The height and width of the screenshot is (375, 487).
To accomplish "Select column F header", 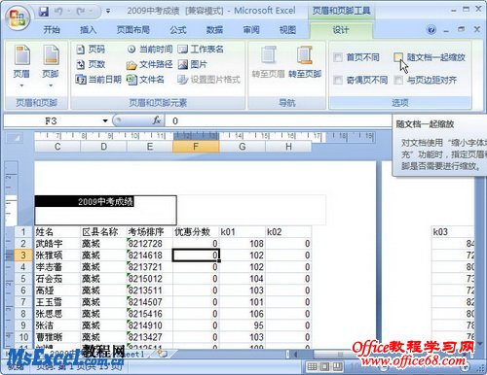I will pos(196,147).
